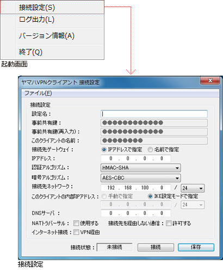The height and width of the screenshot is (272, 223).
Task: Click the 接続状態 label
Action: point(83,248)
